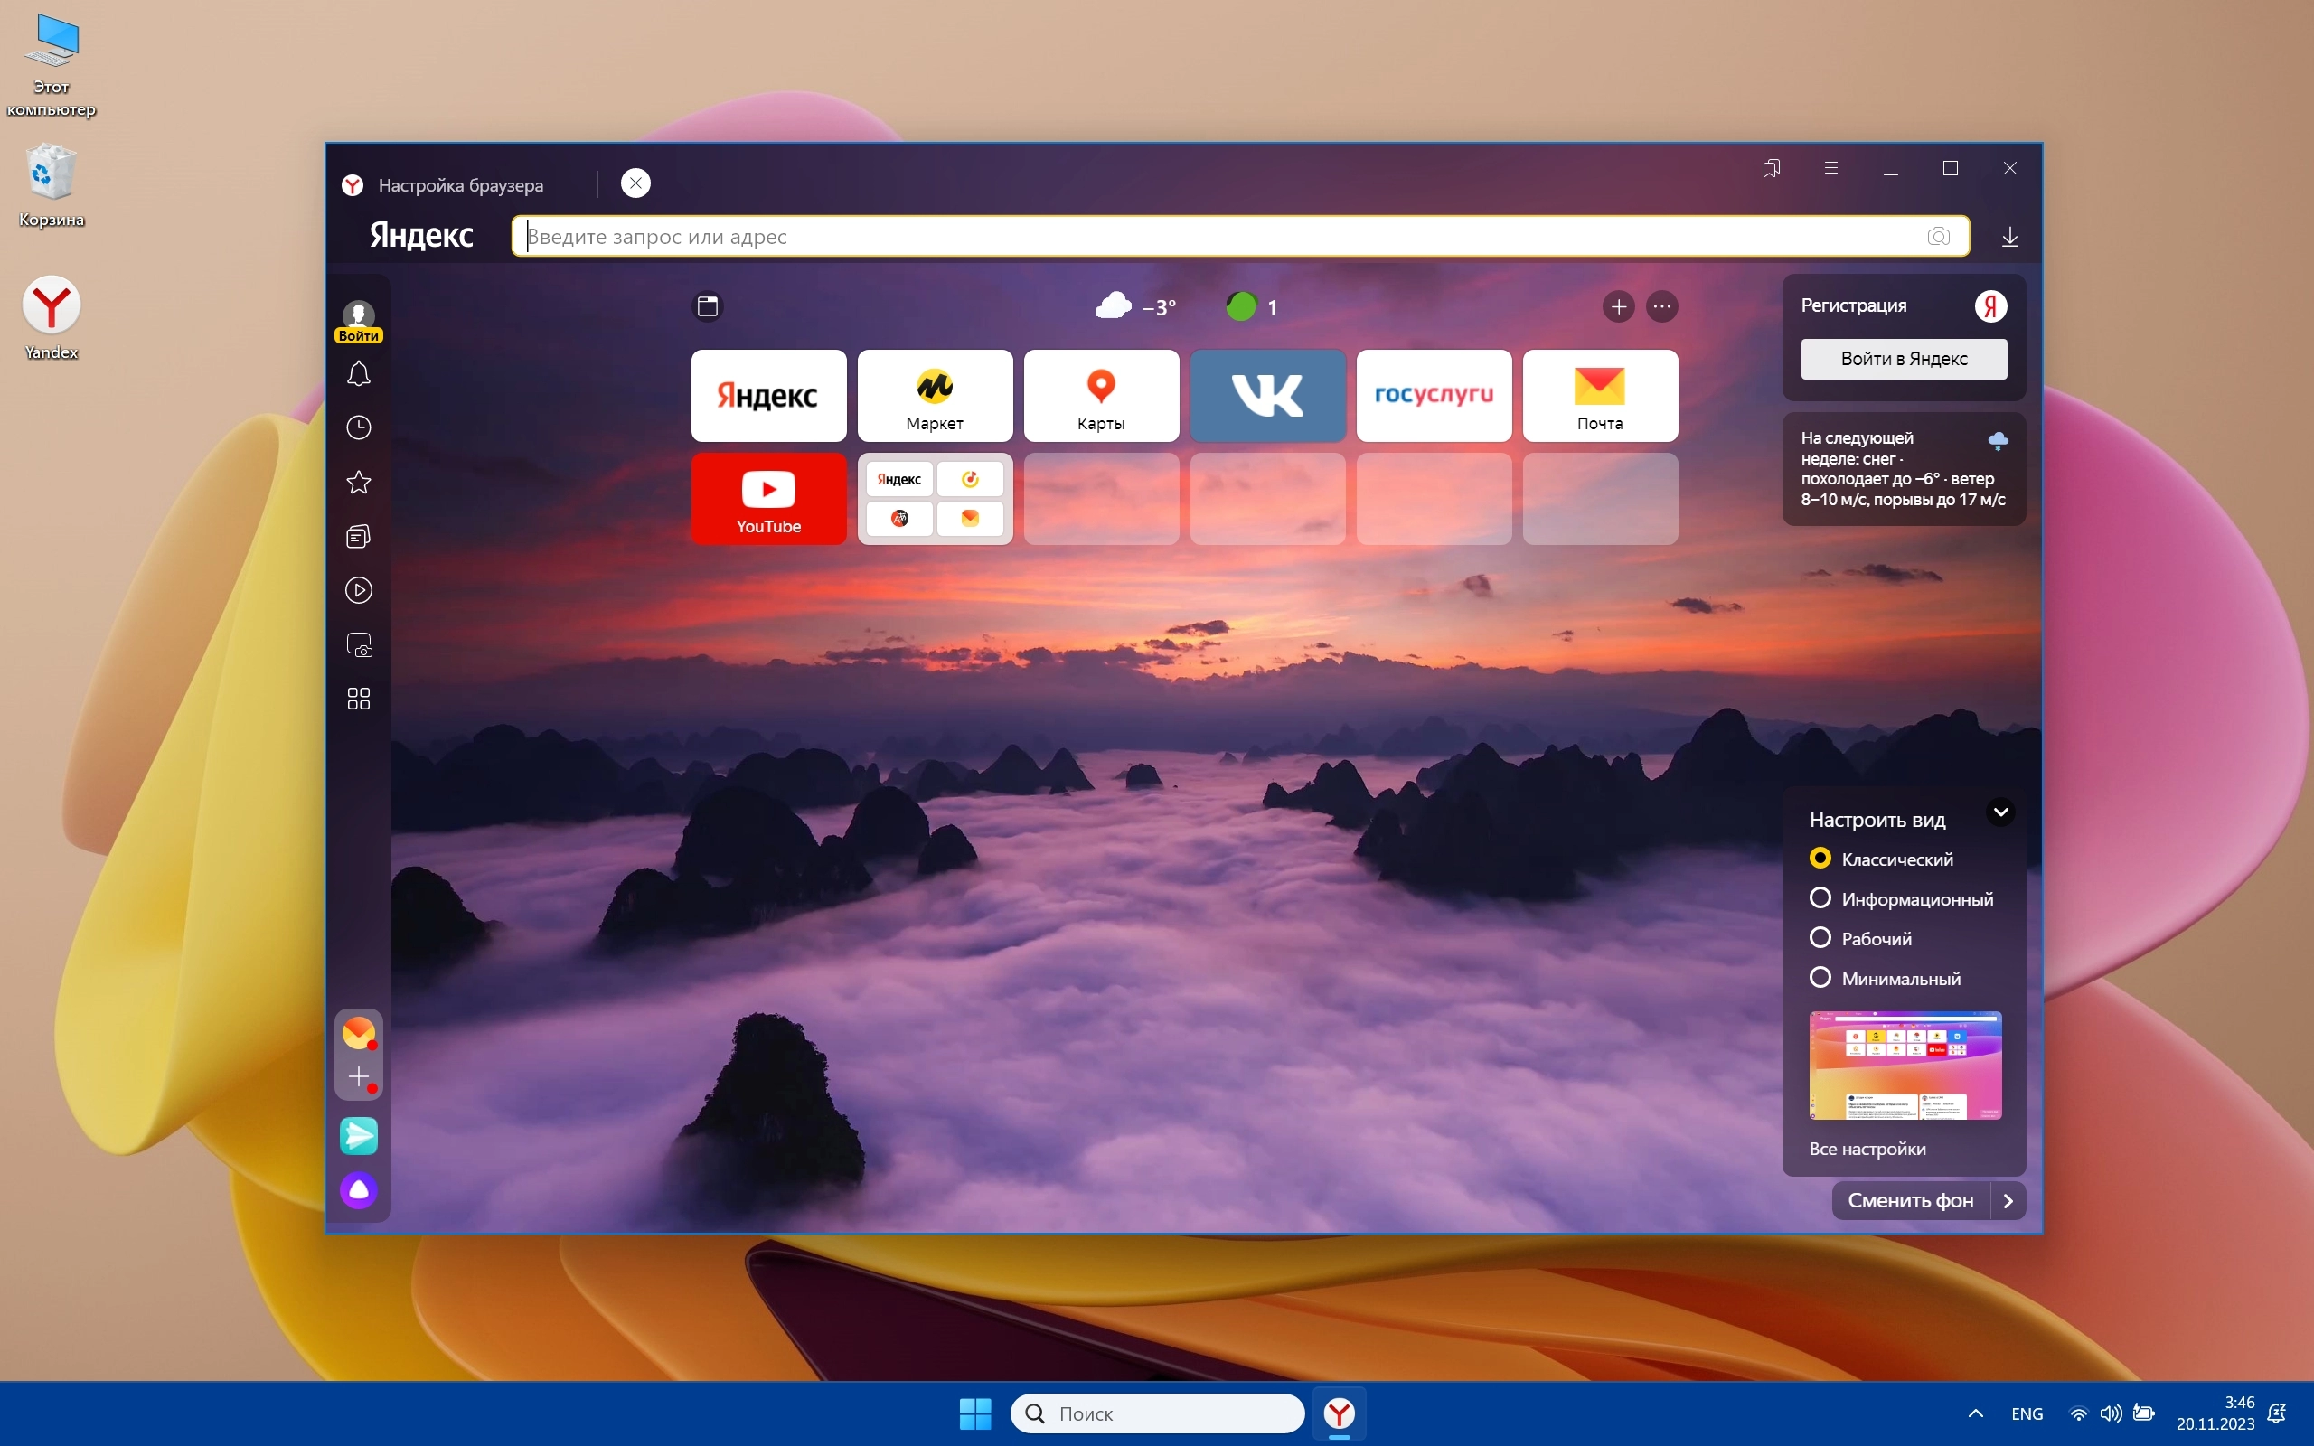Click the screenshot tool sidebar icon
The image size is (2314, 1446).
click(x=359, y=645)
